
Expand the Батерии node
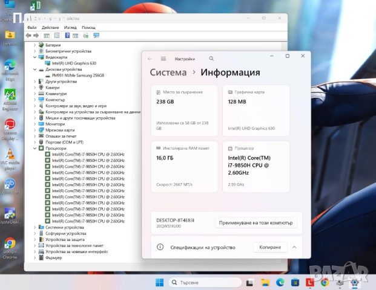(x=35, y=45)
